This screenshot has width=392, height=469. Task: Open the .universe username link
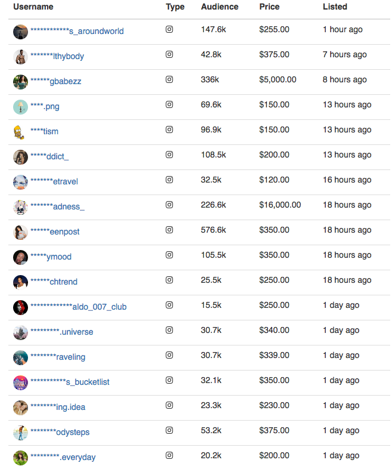[x=62, y=332]
